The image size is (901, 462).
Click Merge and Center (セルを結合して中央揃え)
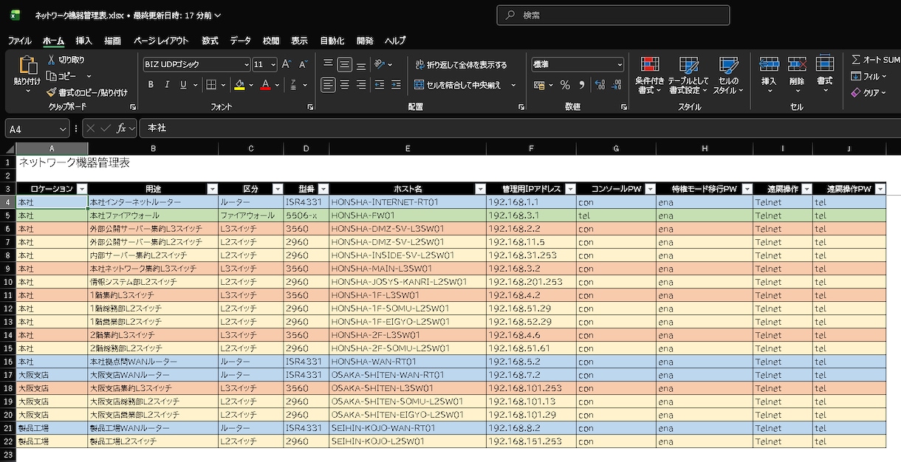457,85
